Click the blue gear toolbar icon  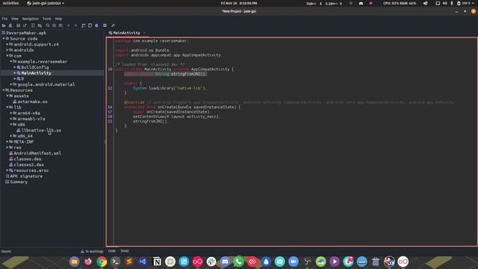coord(96,25)
